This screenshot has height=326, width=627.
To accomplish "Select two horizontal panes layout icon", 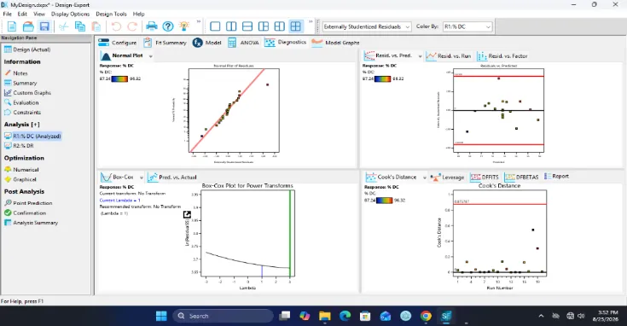I will point(247,26).
